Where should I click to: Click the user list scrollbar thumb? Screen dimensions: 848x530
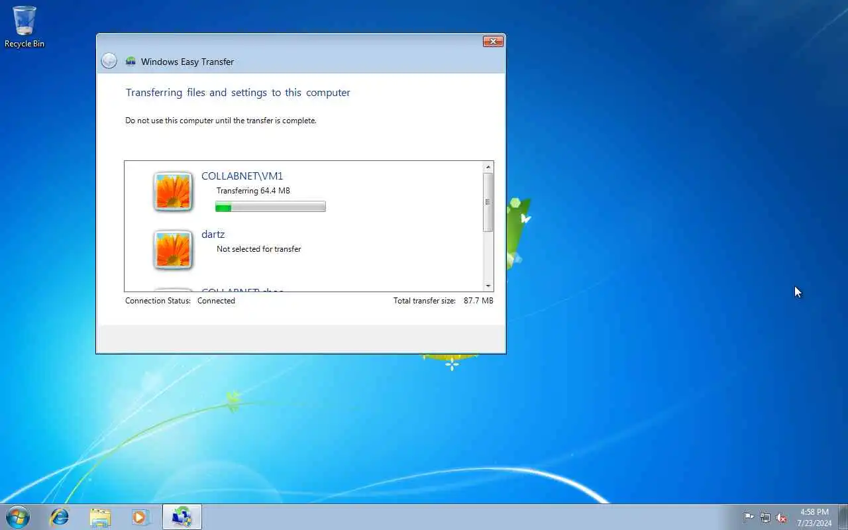(488, 202)
